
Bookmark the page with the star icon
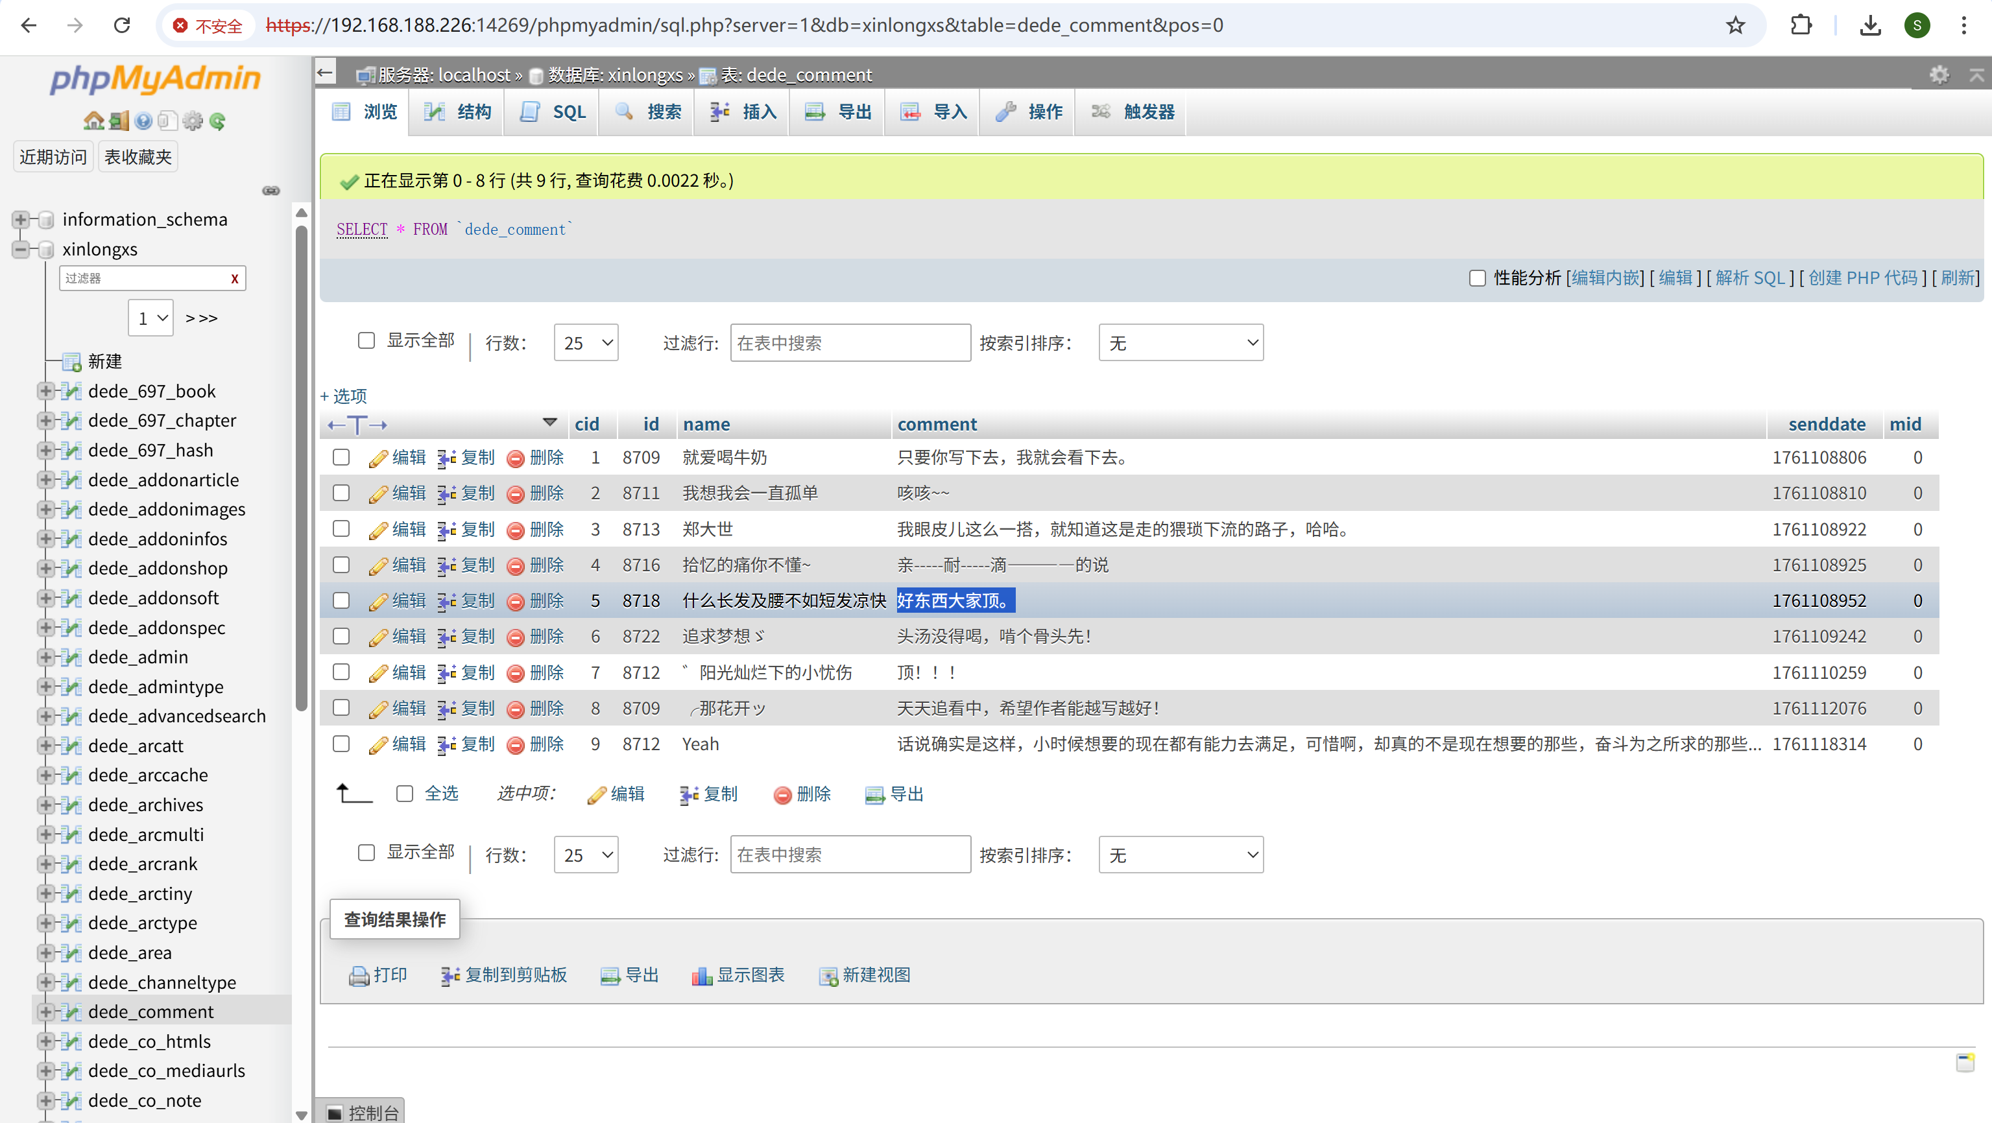coord(1735,25)
